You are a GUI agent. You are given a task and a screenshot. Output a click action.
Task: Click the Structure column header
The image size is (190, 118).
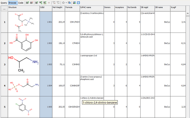(x=24, y=9)
